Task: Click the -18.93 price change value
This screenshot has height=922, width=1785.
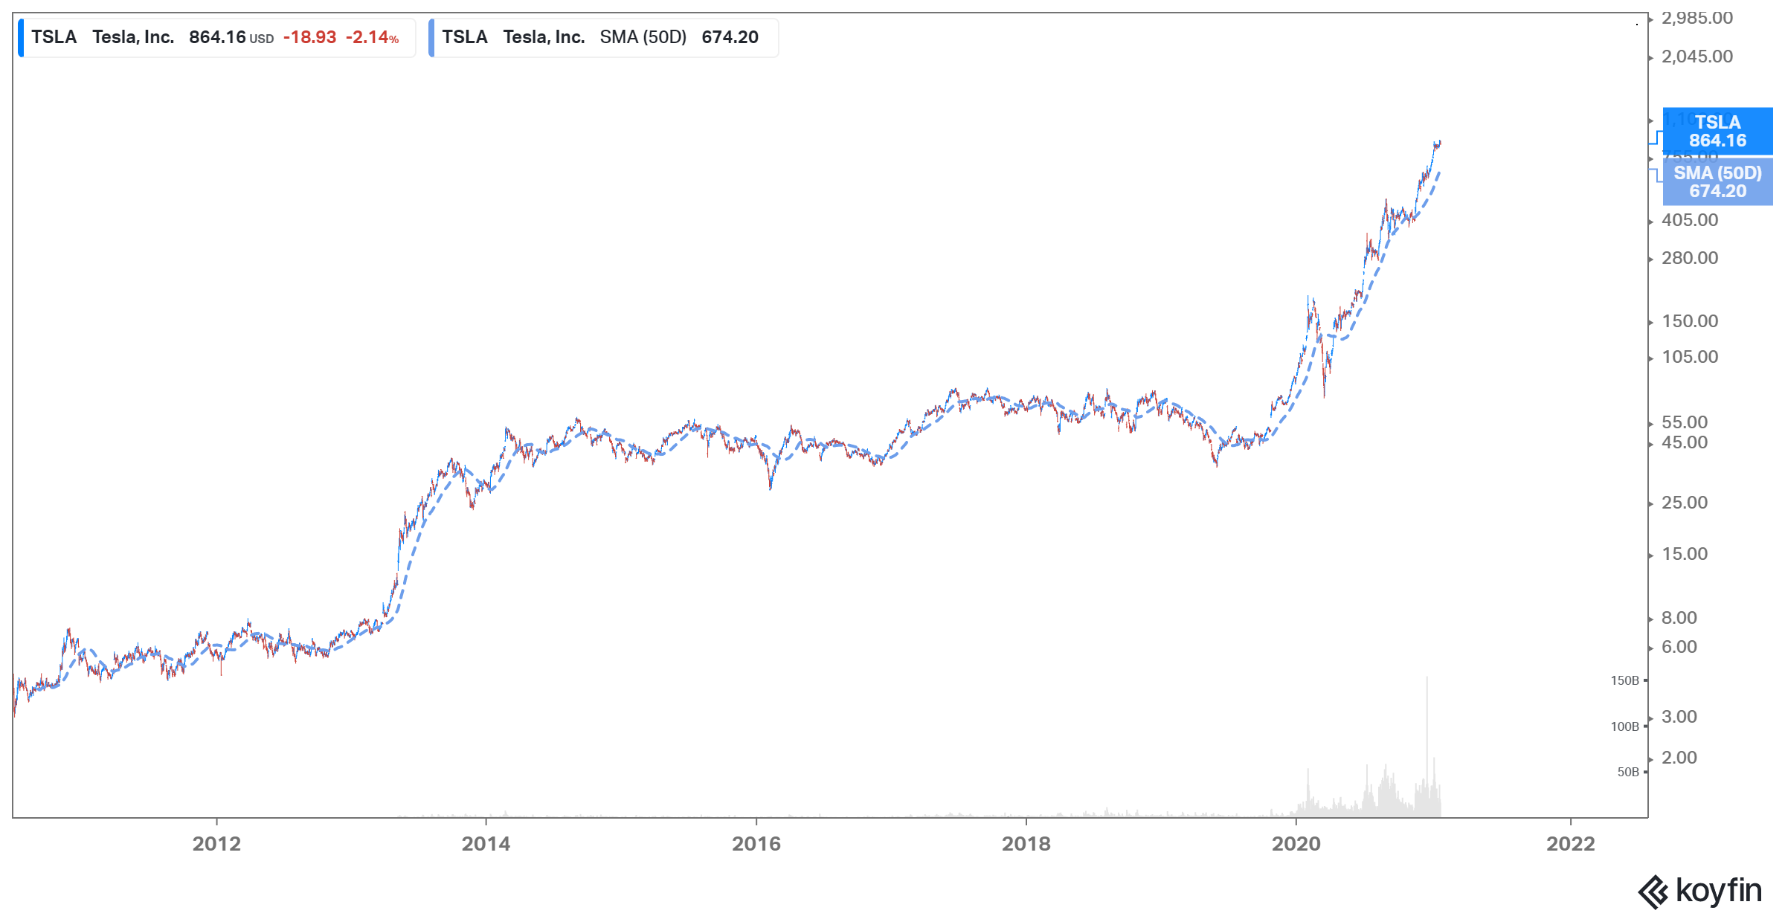Action: 309,37
